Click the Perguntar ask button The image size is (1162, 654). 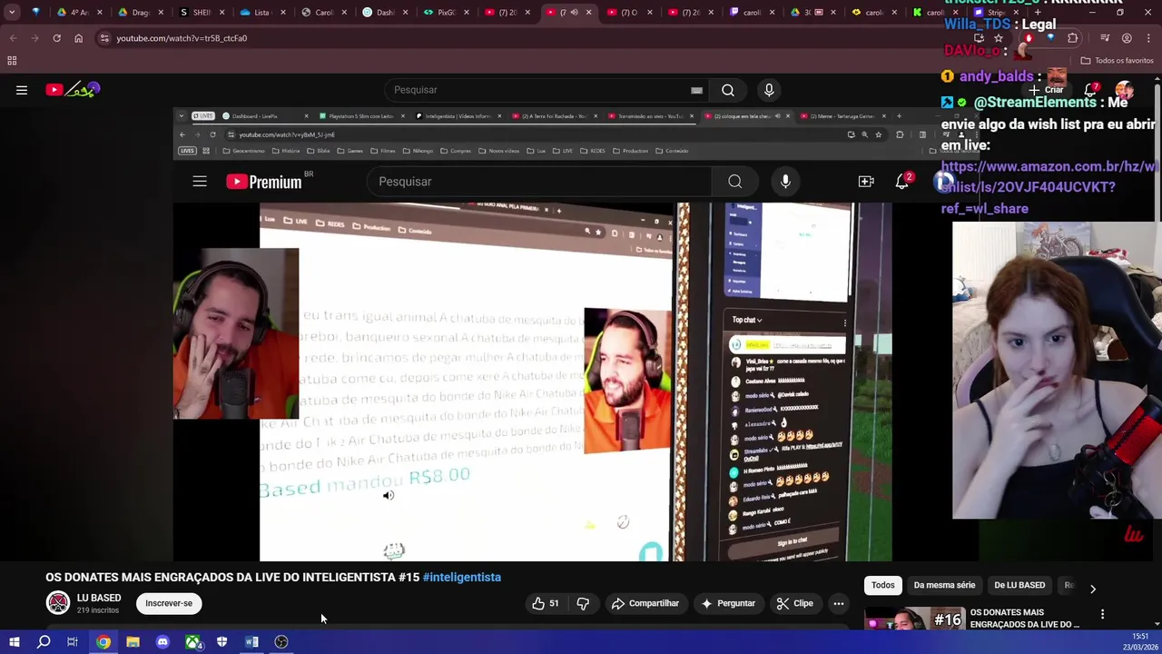pyautogui.click(x=728, y=603)
